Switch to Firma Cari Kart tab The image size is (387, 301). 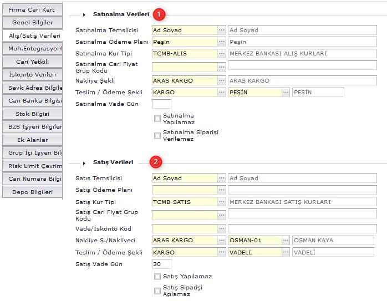[x=32, y=10]
